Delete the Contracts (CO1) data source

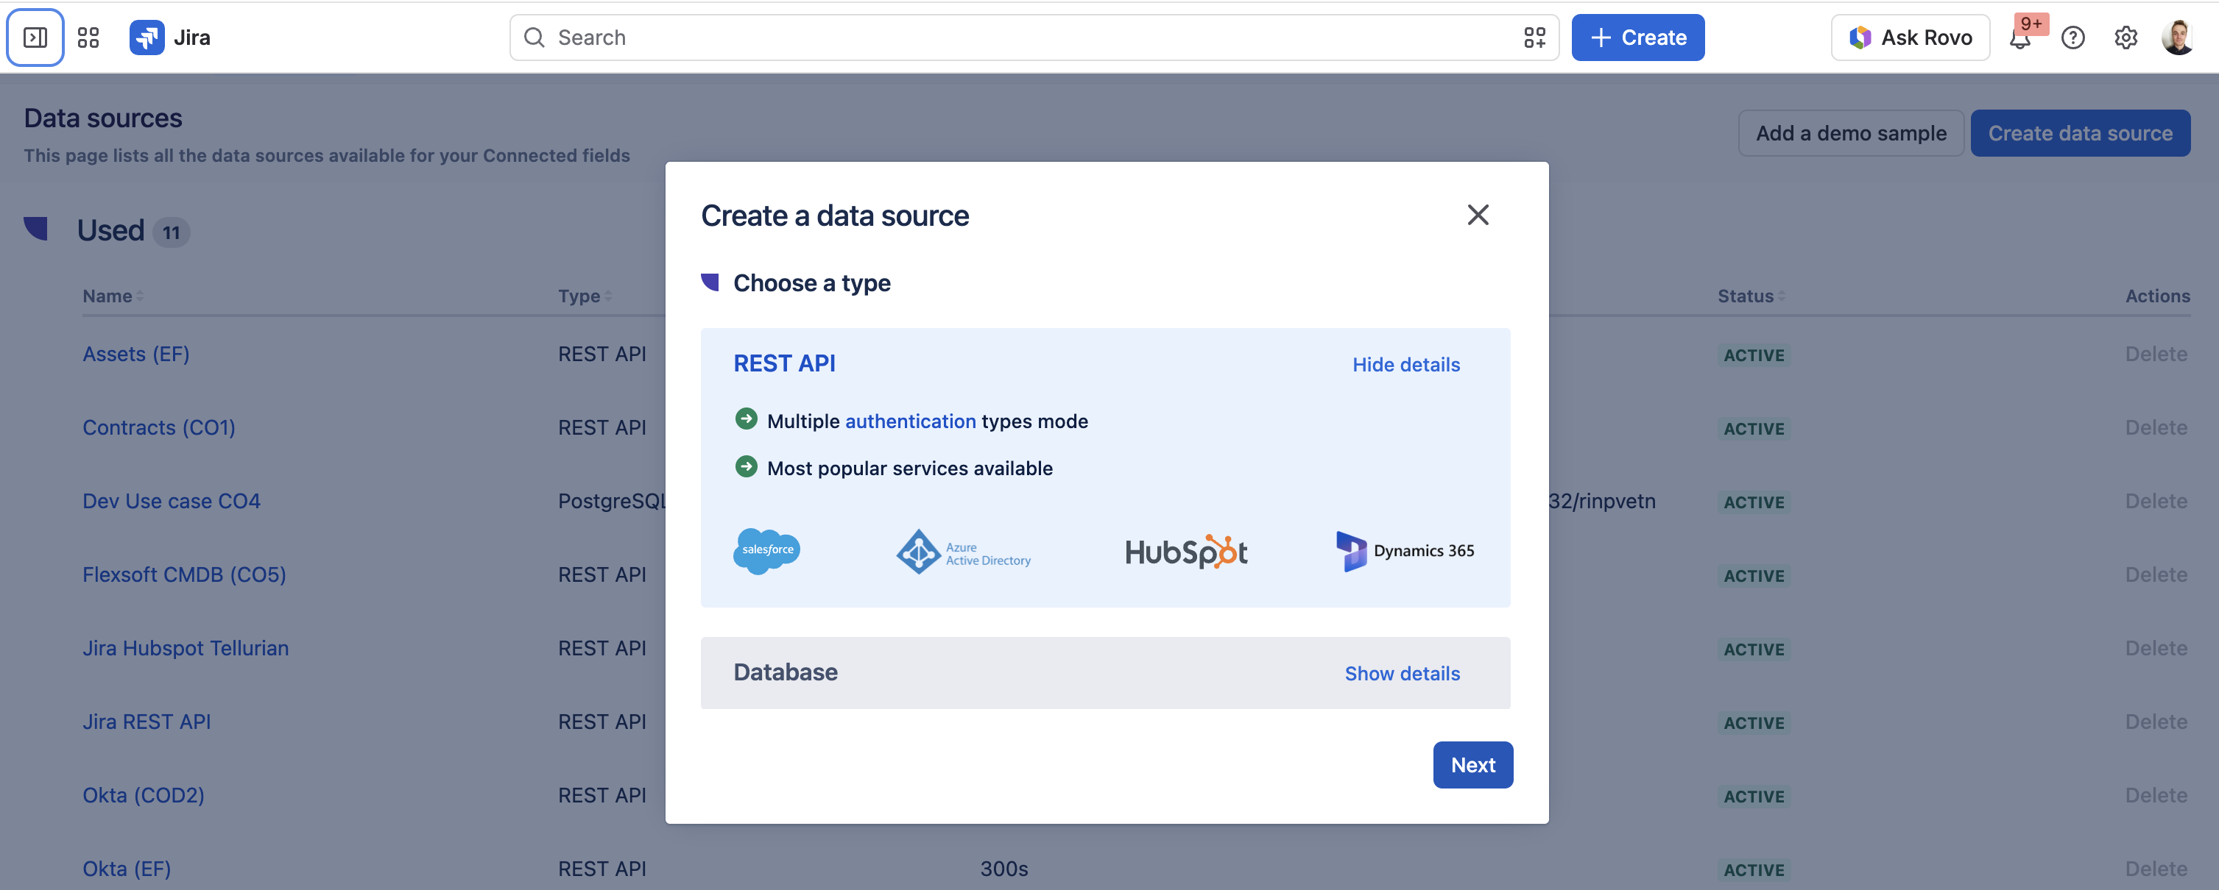pos(2156,427)
